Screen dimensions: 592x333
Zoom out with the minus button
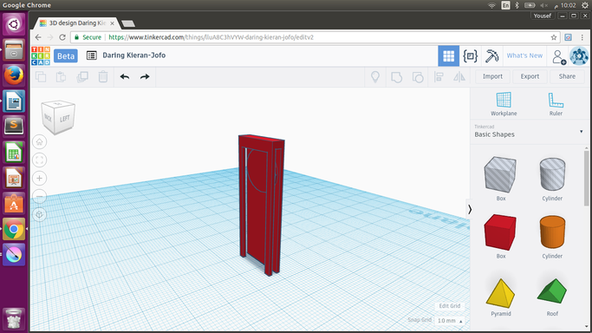click(x=39, y=196)
